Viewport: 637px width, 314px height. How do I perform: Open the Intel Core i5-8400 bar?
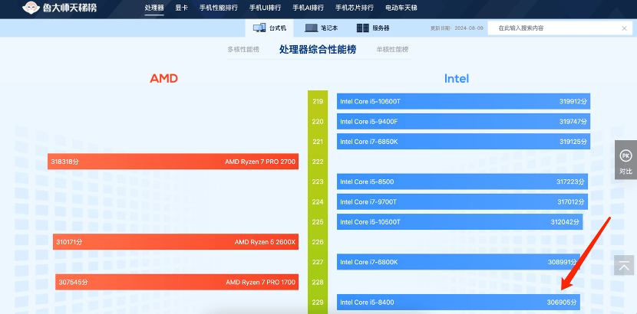(x=458, y=303)
